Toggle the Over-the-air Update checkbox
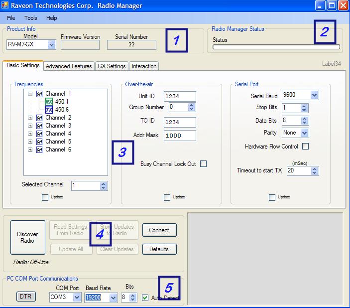350x308 pixels. point(167,197)
